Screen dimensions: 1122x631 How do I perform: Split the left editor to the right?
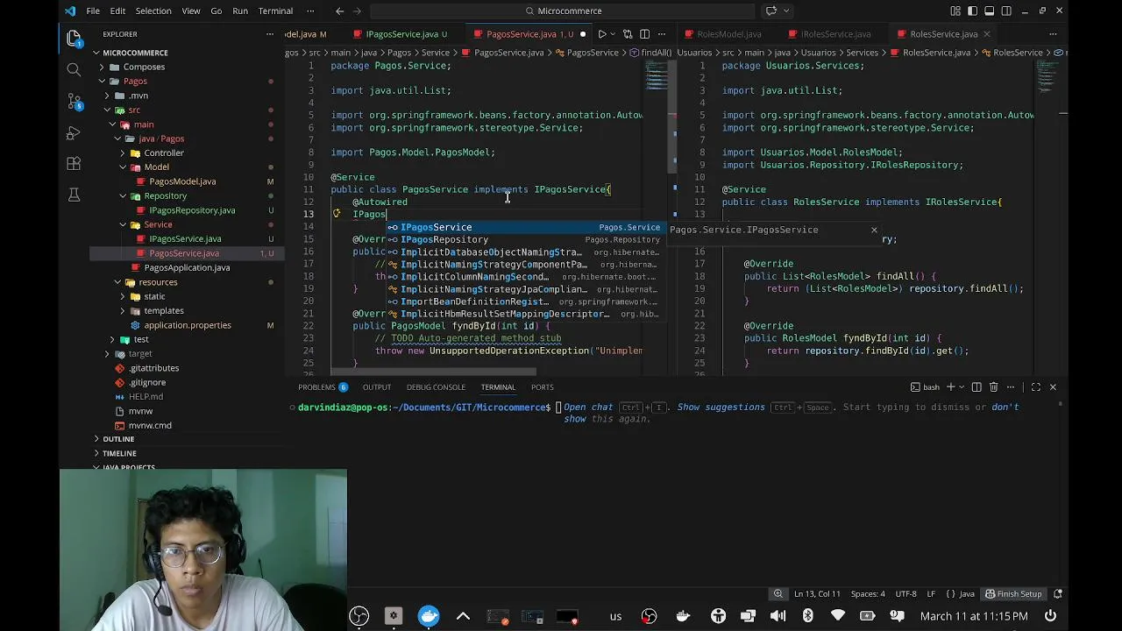tap(644, 34)
